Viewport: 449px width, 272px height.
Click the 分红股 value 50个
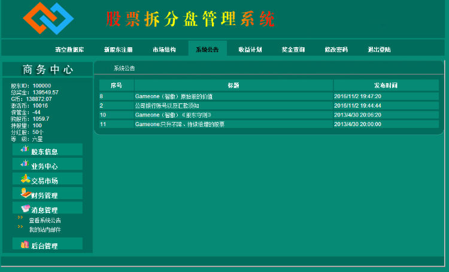coord(38,132)
